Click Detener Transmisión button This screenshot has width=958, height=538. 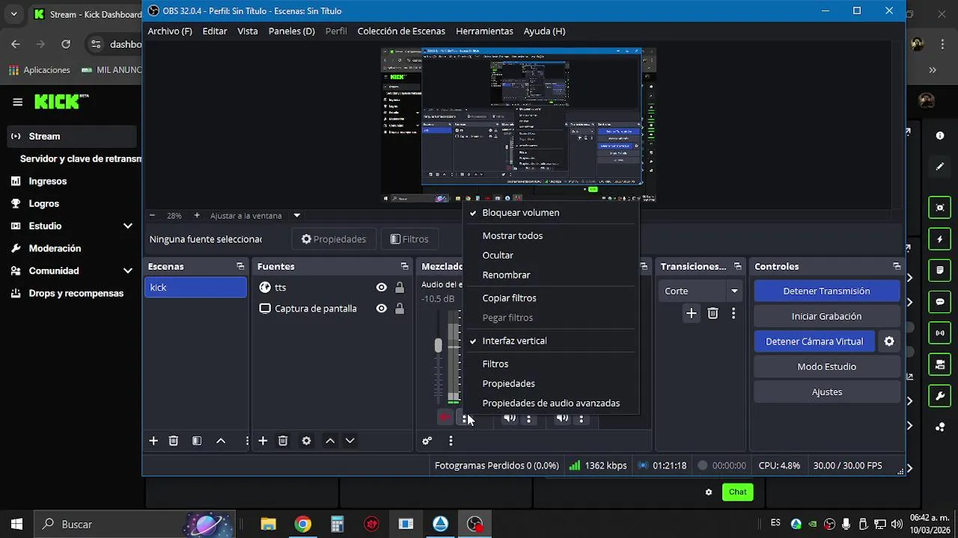(x=826, y=291)
